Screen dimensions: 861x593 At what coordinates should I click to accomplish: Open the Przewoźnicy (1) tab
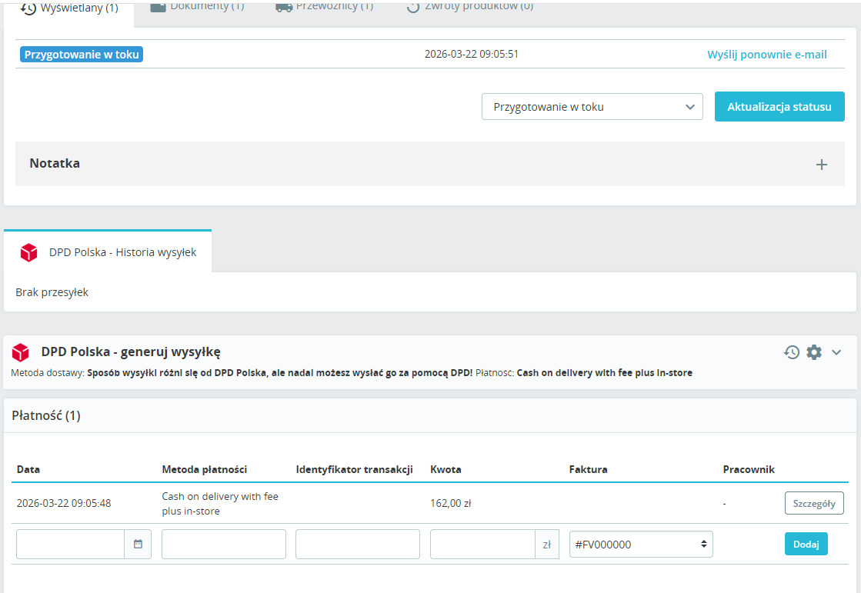[324, 7]
